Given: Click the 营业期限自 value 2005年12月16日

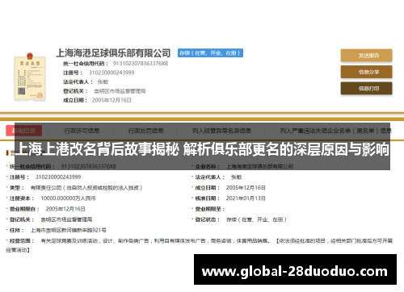Looking at the screenshot, I should point(65,209).
